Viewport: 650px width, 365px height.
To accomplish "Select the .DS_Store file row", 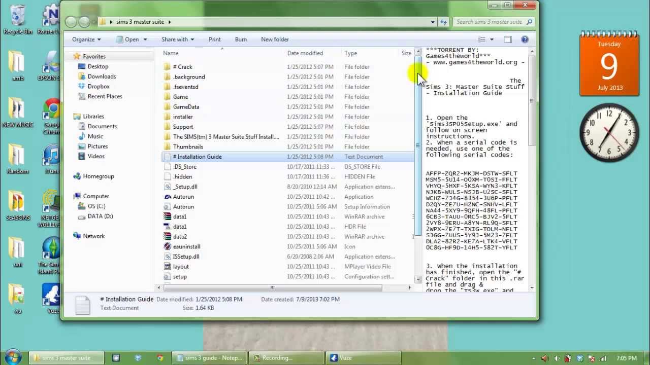I will click(287, 166).
